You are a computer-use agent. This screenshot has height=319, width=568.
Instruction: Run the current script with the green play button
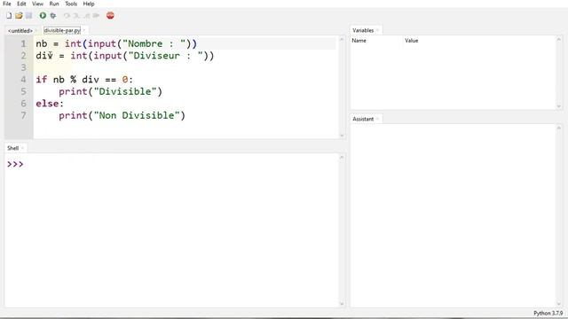coord(43,16)
